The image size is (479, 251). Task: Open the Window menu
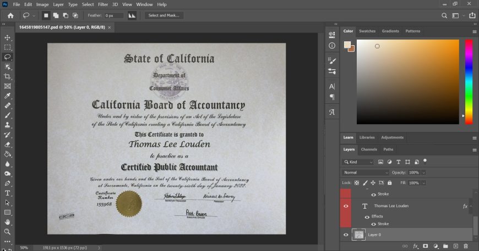[144, 4]
